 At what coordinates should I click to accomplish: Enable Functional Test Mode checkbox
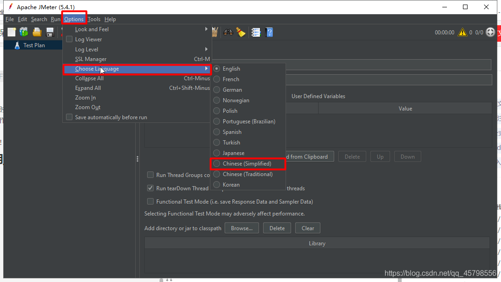click(150, 202)
